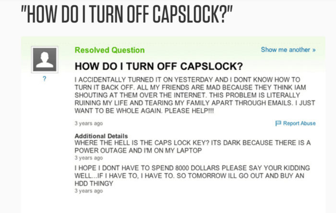Click the "8000 DOLLARS" text
This screenshot has width=336, height=213.
coord(188,167)
